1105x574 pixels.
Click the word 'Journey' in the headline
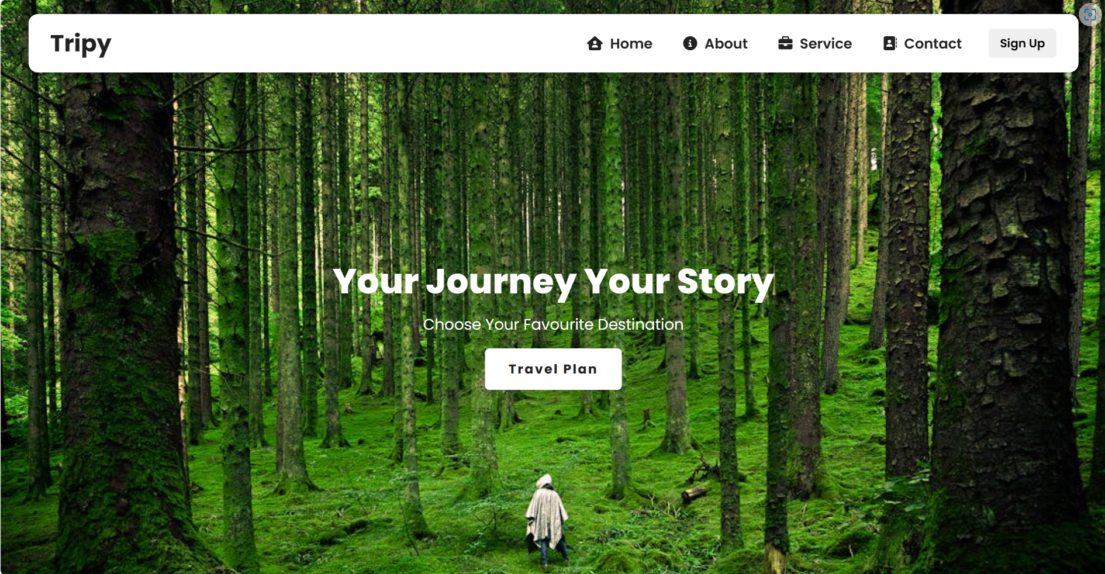[501, 282]
